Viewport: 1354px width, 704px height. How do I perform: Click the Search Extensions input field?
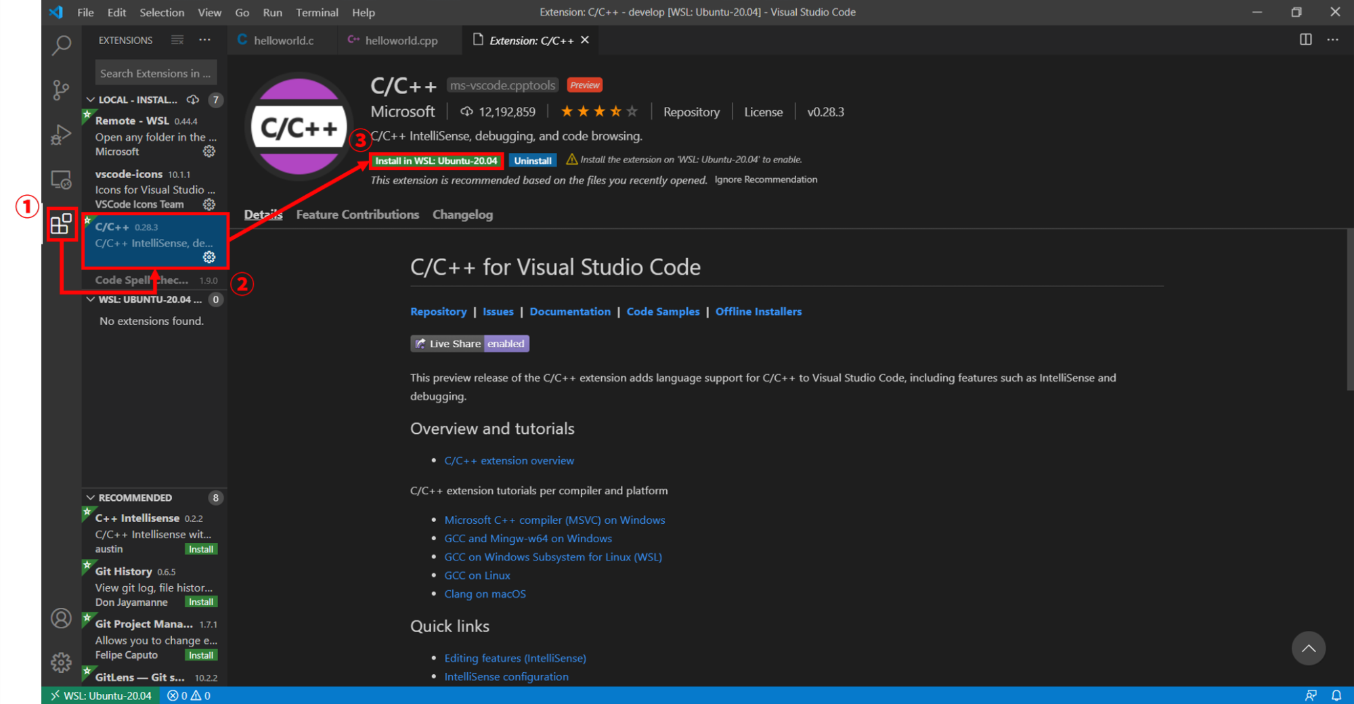(x=156, y=73)
